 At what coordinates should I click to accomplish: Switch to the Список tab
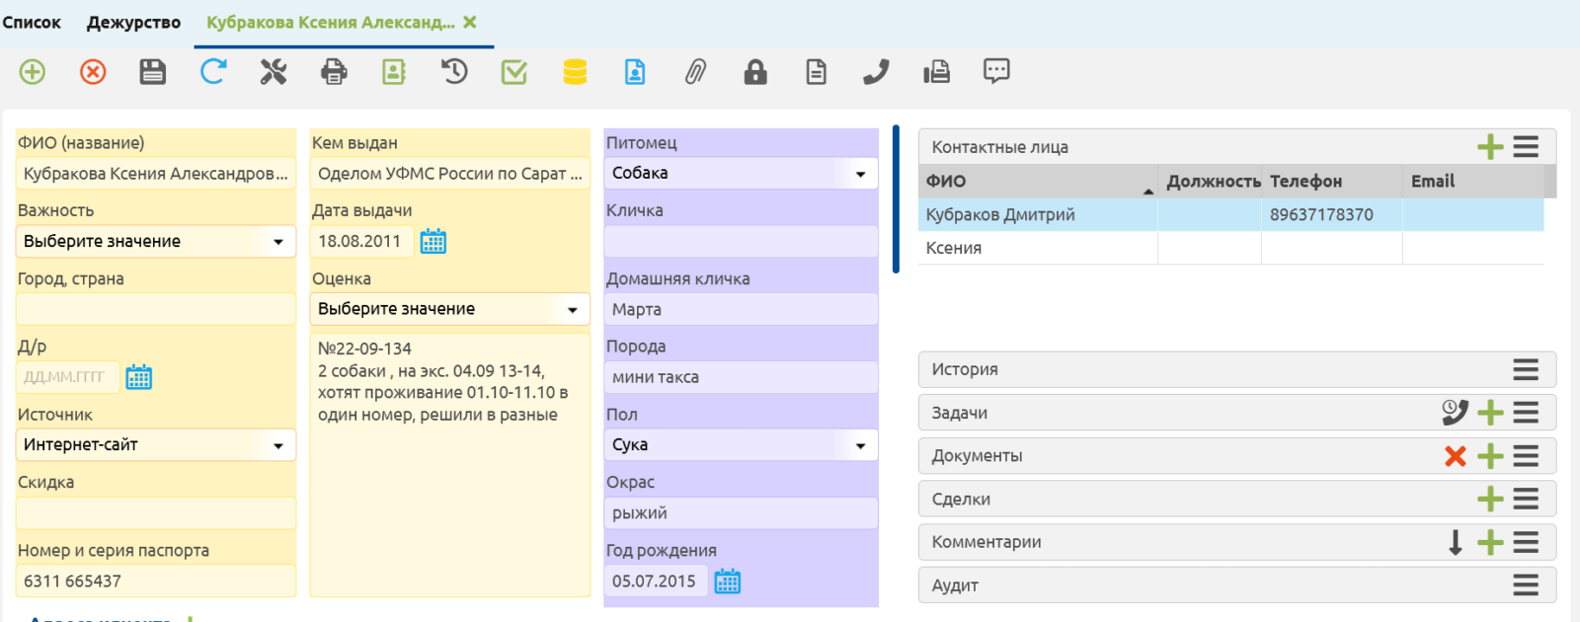[x=32, y=23]
